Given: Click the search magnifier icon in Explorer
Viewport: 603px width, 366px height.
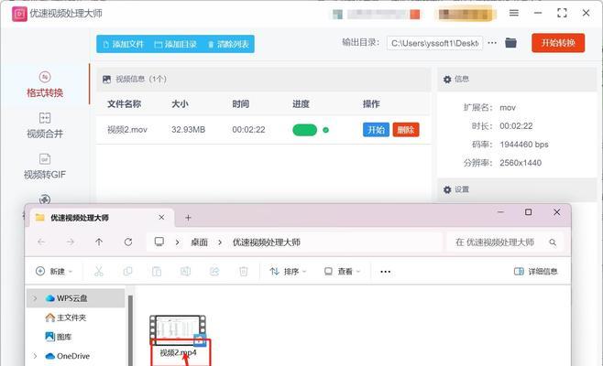Looking at the screenshot, I should point(553,242).
